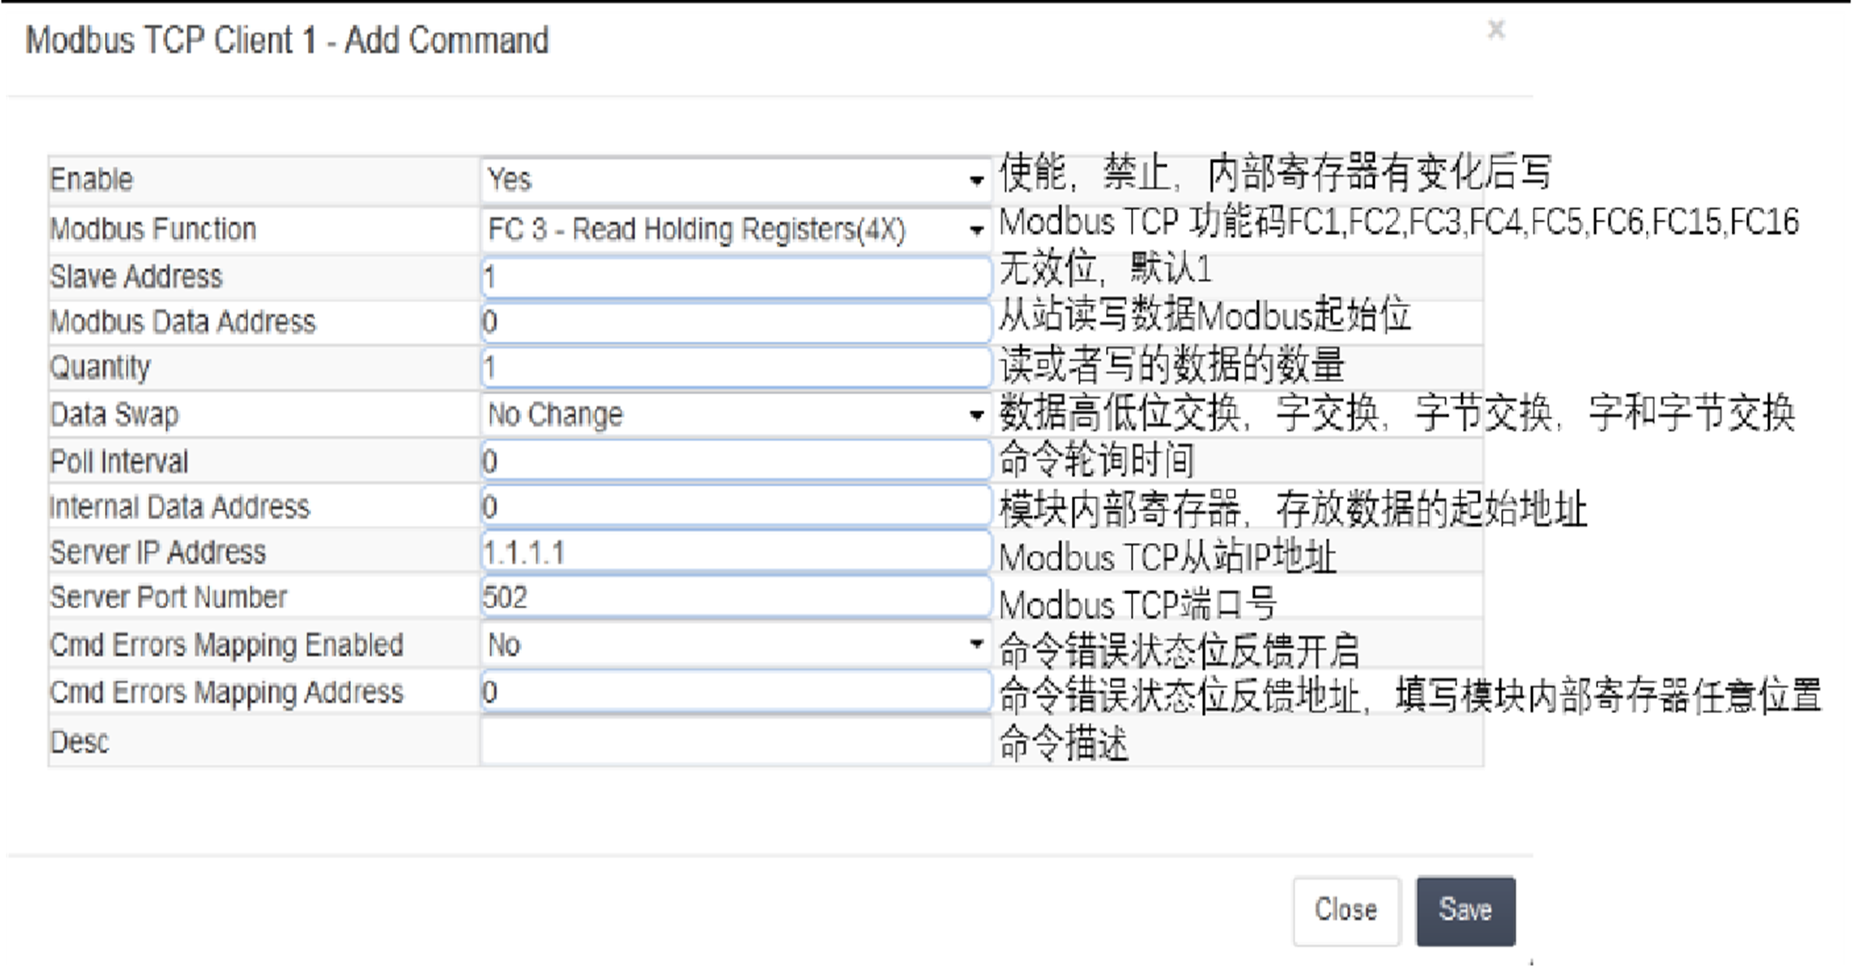Viewport: 1852px width, 972px height.
Task: Click the Modbus Function arrow icon
Action: coord(976,230)
